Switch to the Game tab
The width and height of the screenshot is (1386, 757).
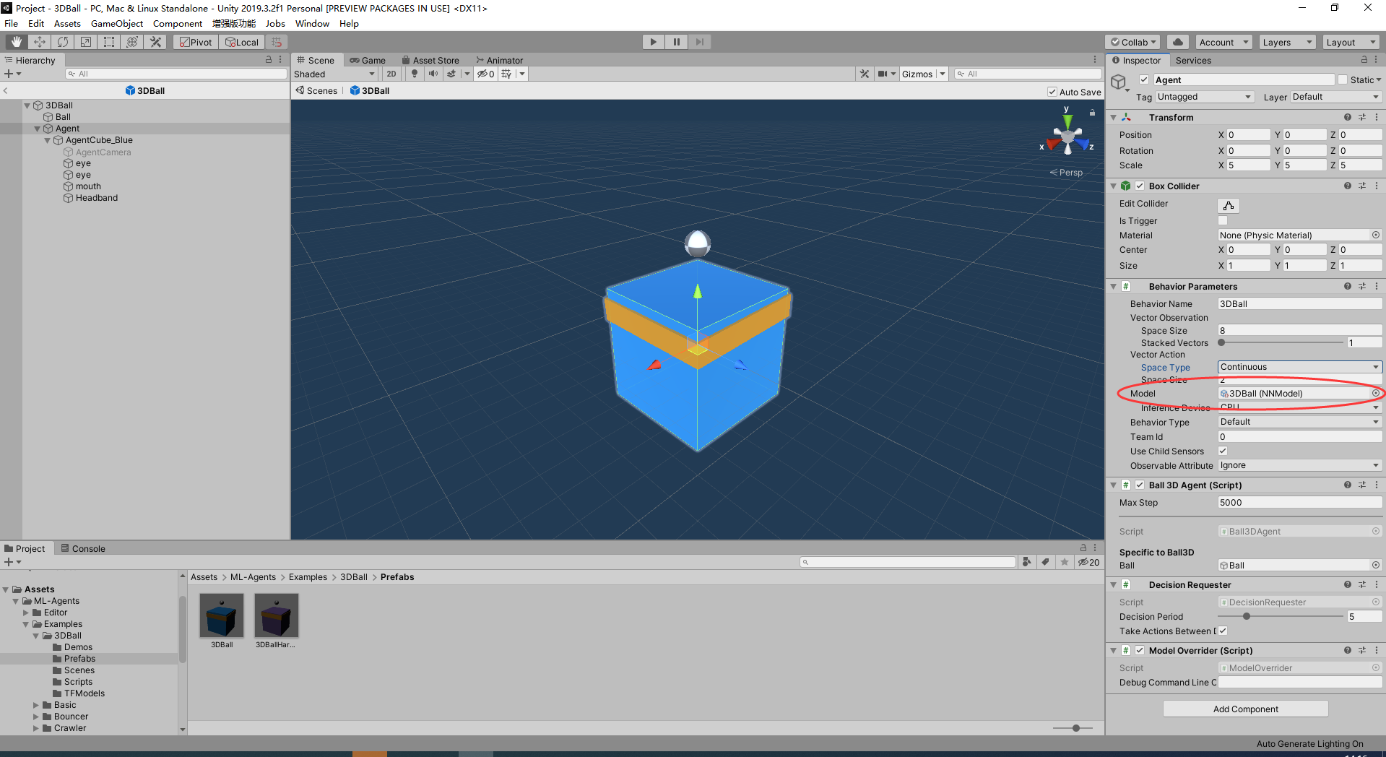coord(368,59)
